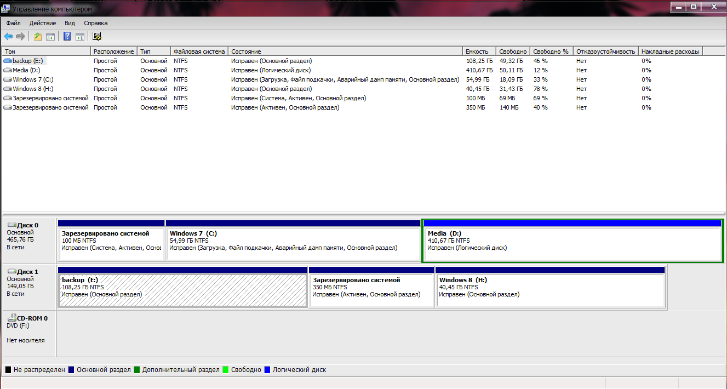Click the 40,45 ГБ capacity cell in list
727x389 pixels.
pos(478,89)
